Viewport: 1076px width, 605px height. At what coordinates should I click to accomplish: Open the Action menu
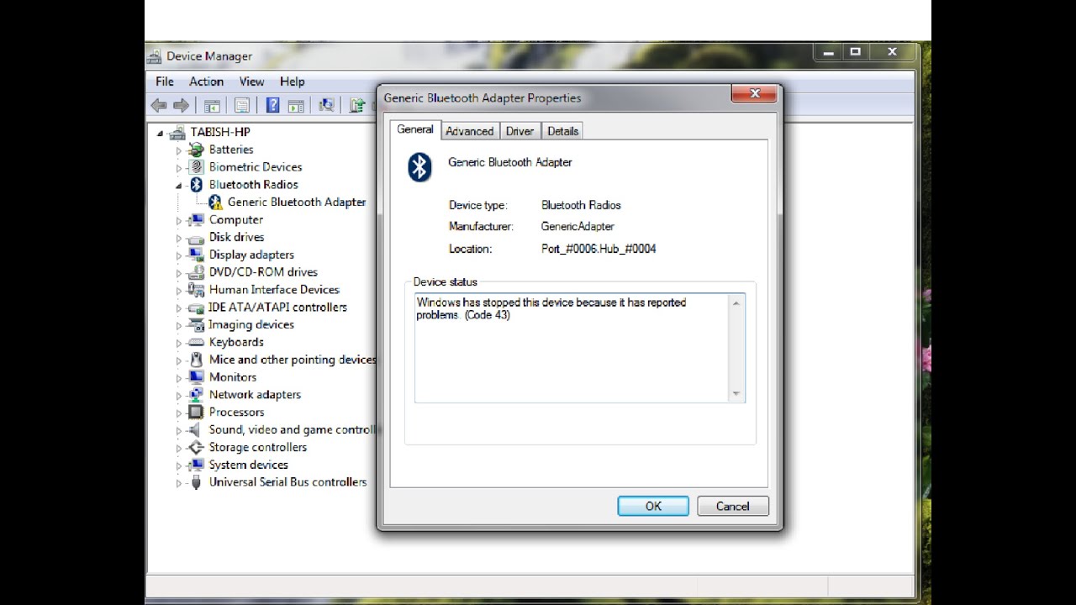pos(206,82)
